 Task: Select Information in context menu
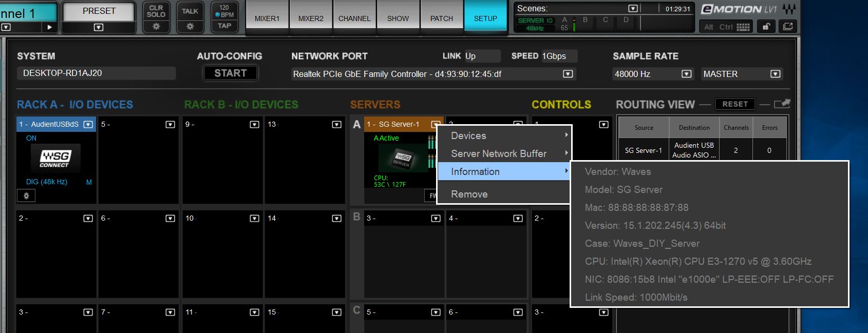pyautogui.click(x=504, y=171)
